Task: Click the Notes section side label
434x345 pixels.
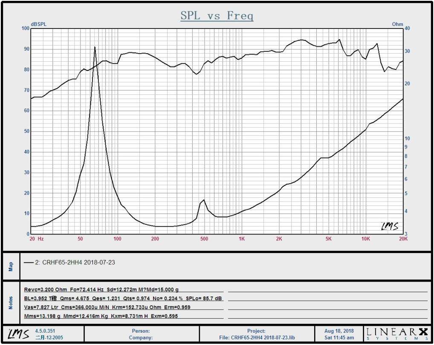Action: coord(11,303)
